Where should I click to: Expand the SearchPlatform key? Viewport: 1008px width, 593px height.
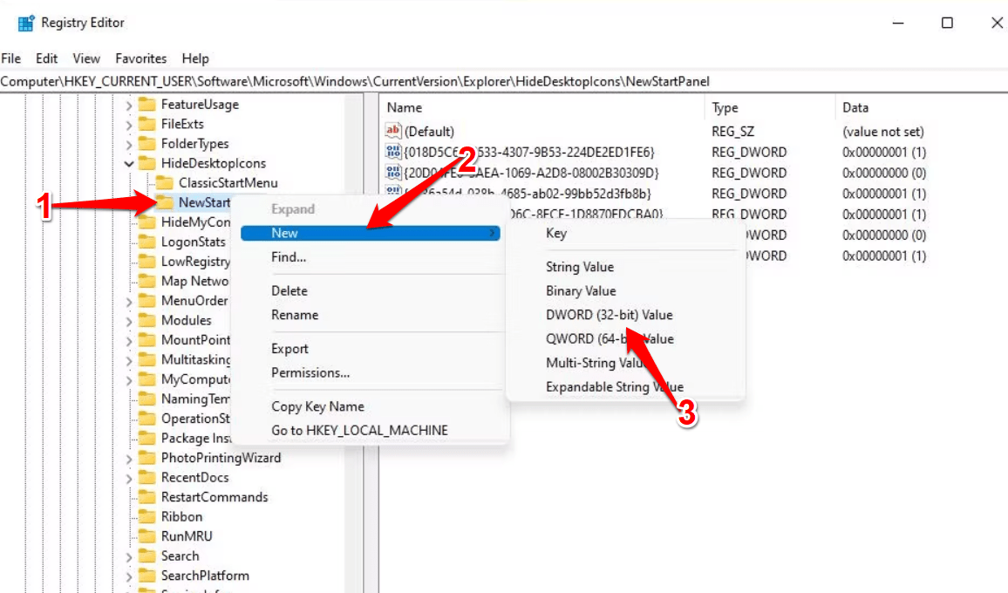[x=129, y=576]
